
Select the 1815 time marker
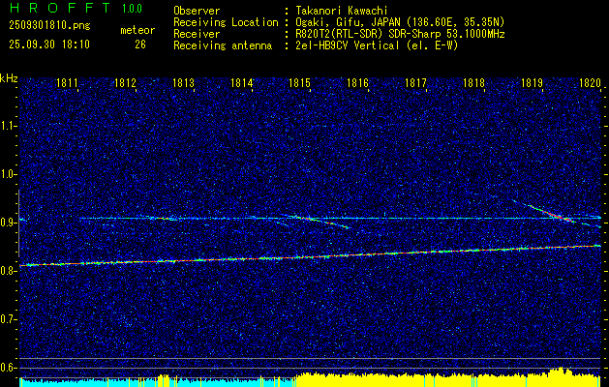[299, 84]
